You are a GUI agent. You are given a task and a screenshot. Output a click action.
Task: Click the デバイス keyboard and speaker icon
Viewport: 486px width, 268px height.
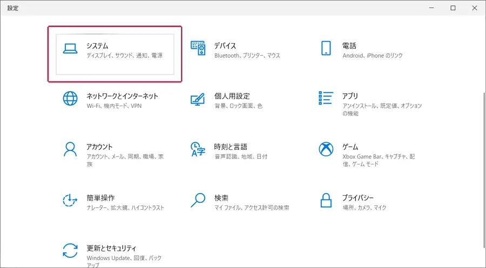[198, 48]
